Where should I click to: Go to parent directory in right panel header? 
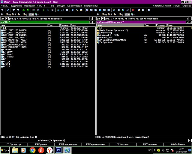190,19
